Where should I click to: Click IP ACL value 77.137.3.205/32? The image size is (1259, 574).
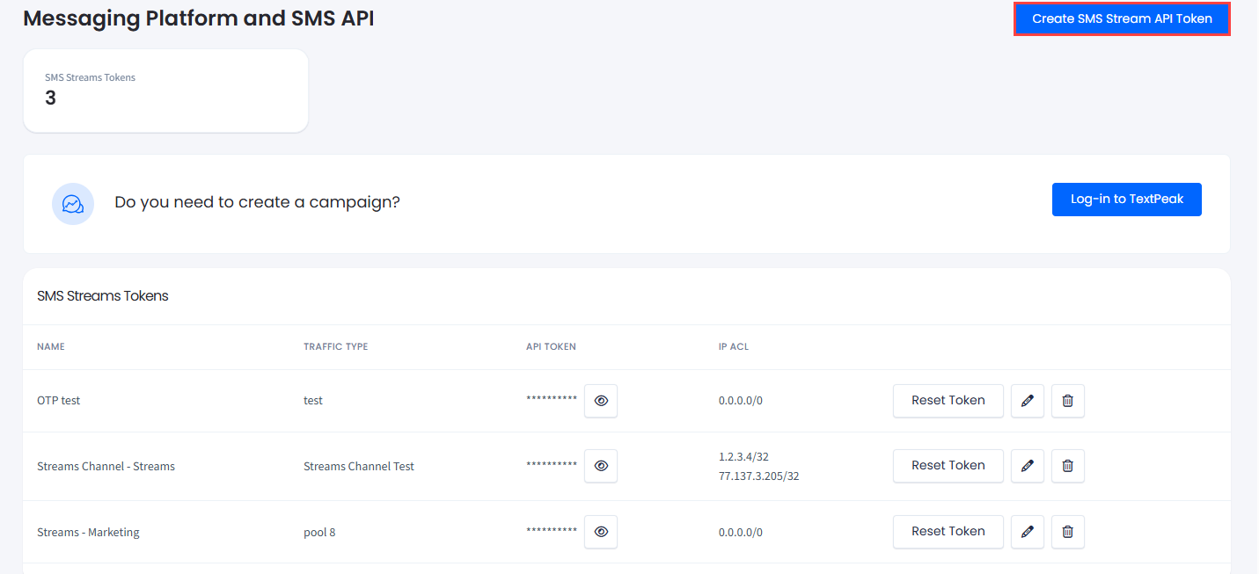tap(758, 476)
